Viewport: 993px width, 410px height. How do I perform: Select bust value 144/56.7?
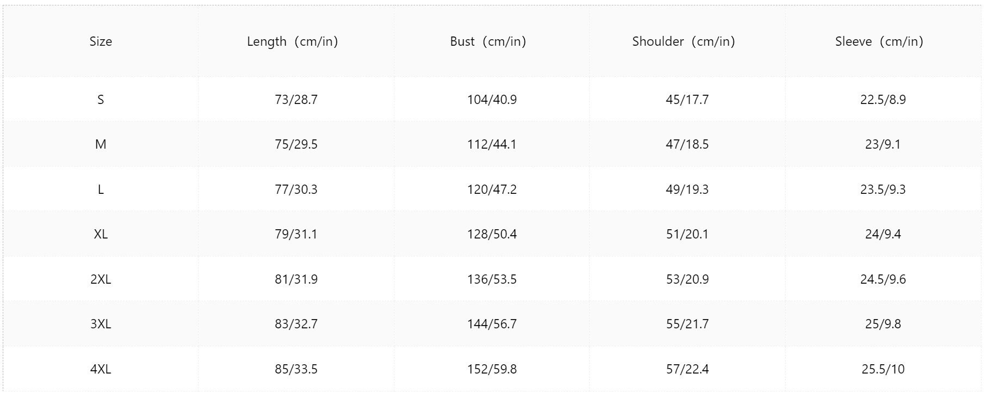492,324
